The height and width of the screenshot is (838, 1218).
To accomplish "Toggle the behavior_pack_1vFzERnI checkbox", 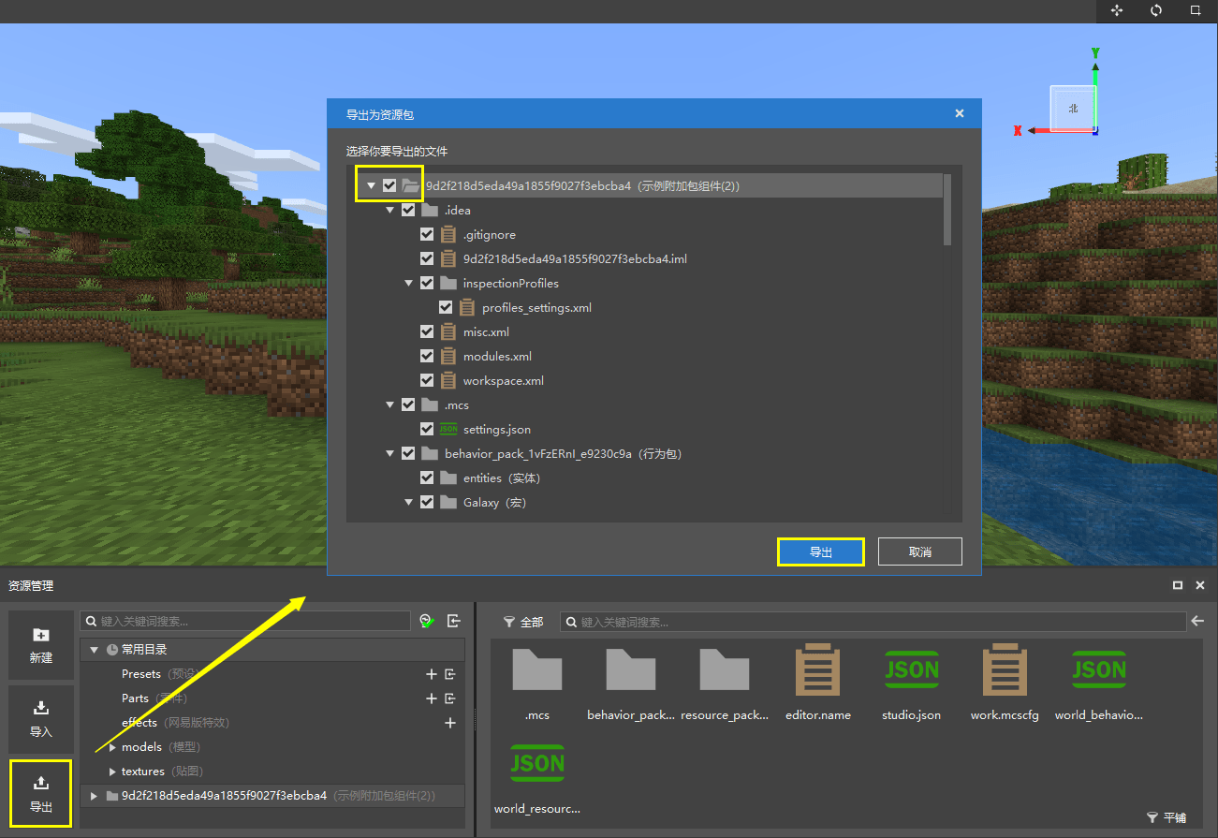I will point(408,453).
